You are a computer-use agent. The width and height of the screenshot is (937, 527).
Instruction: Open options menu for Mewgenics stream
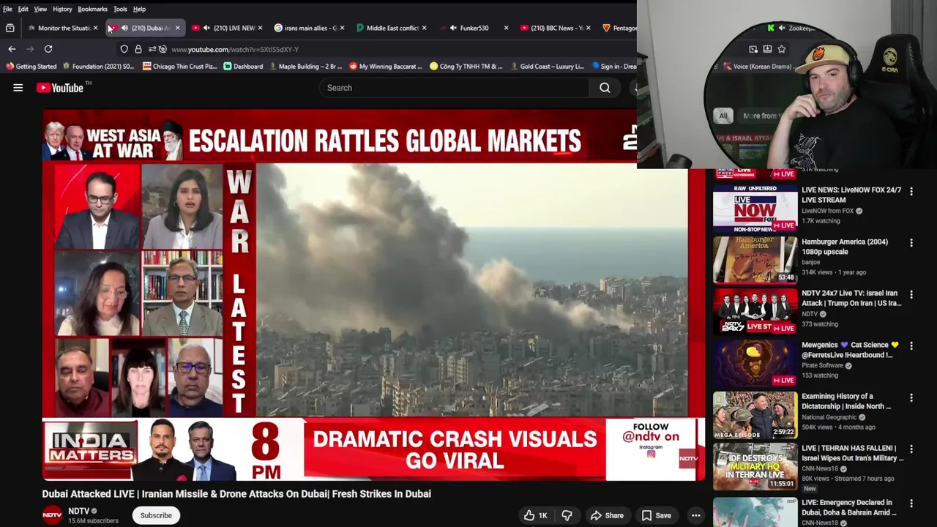point(911,345)
